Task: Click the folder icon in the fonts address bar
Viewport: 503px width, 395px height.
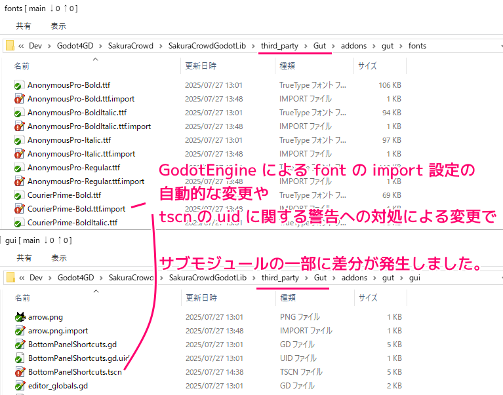Action: 10,46
